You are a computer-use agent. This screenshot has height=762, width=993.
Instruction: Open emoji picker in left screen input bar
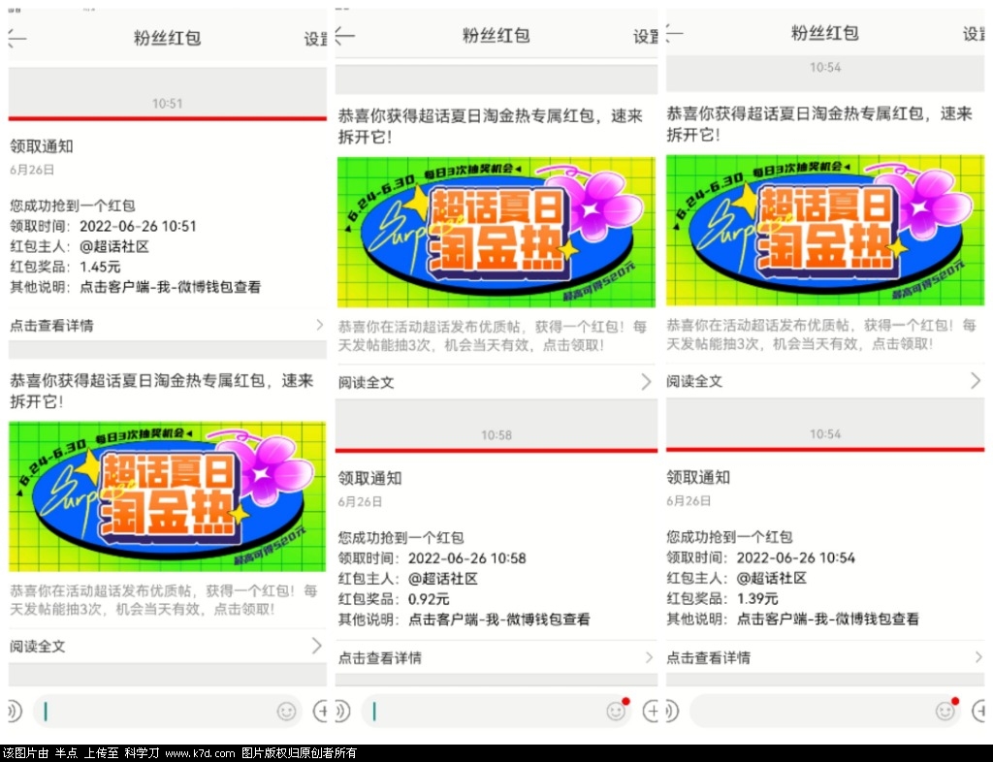point(286,712)
